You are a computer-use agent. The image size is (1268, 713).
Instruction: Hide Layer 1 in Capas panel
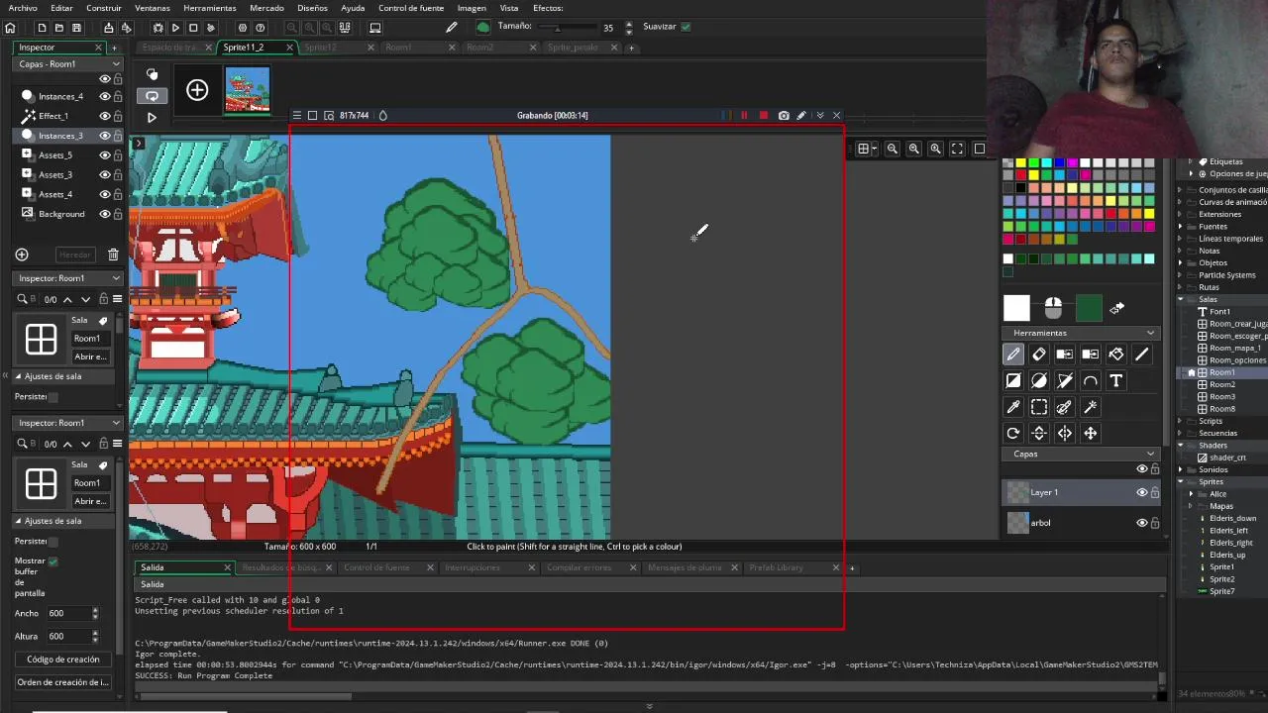(1141, 492)
